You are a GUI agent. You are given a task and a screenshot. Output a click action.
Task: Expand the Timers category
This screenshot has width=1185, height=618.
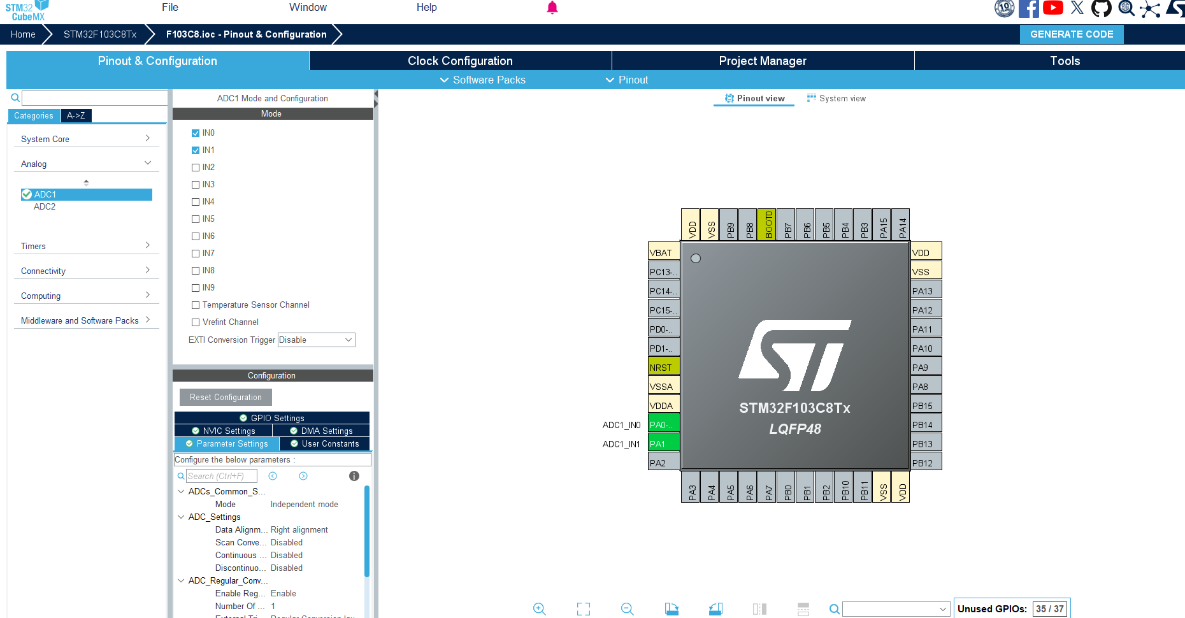(x=85, y=246)
